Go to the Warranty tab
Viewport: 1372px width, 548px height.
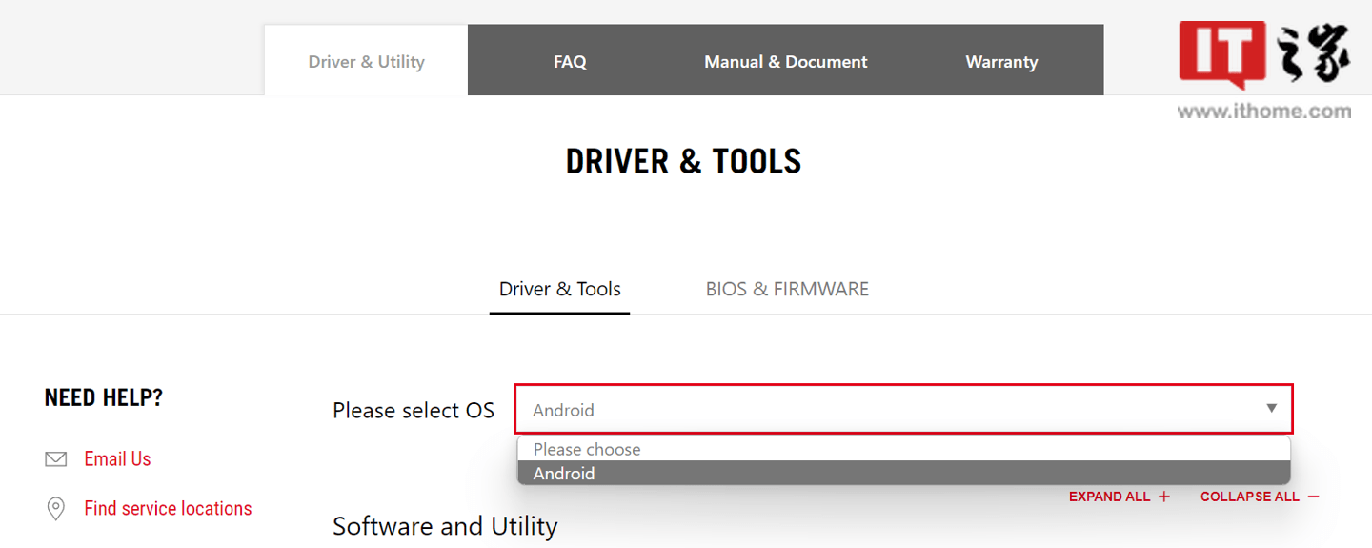click(x=1001, y=62)
